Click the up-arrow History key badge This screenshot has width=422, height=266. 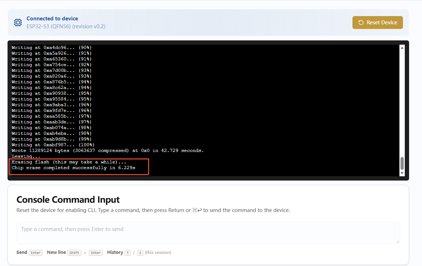click(128, 252)
